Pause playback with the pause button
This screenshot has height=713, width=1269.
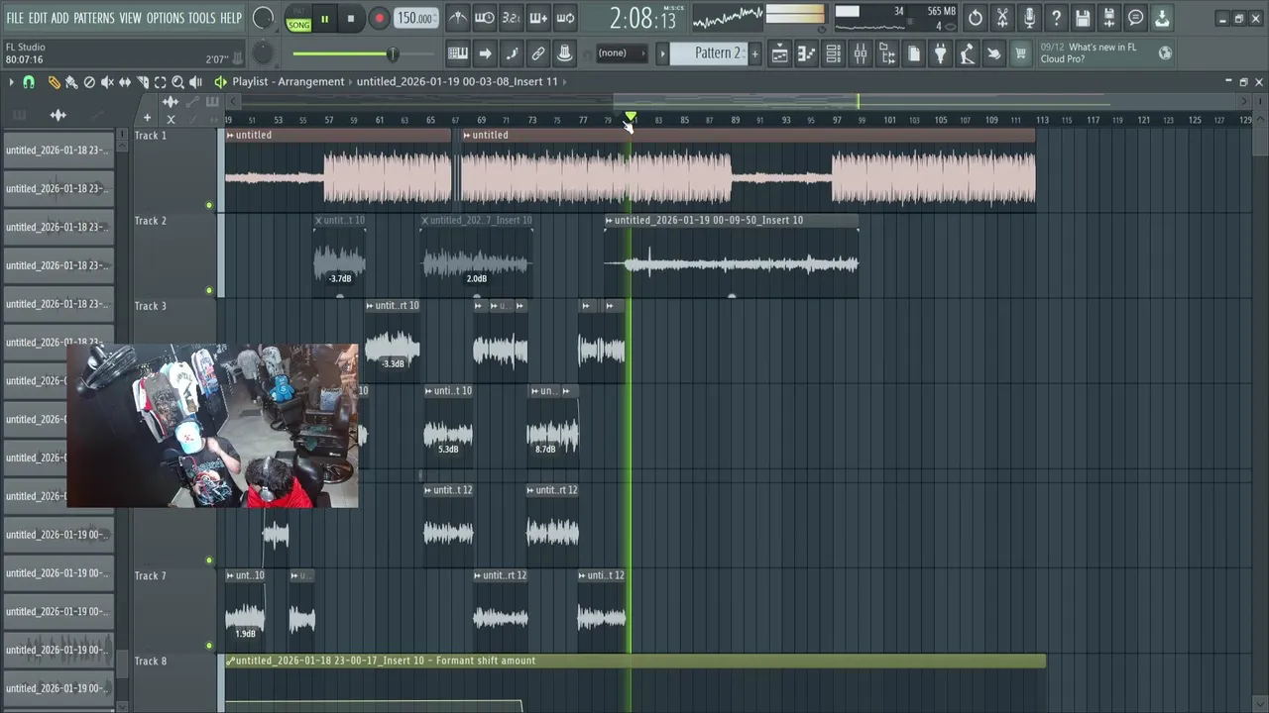point(324,19)
